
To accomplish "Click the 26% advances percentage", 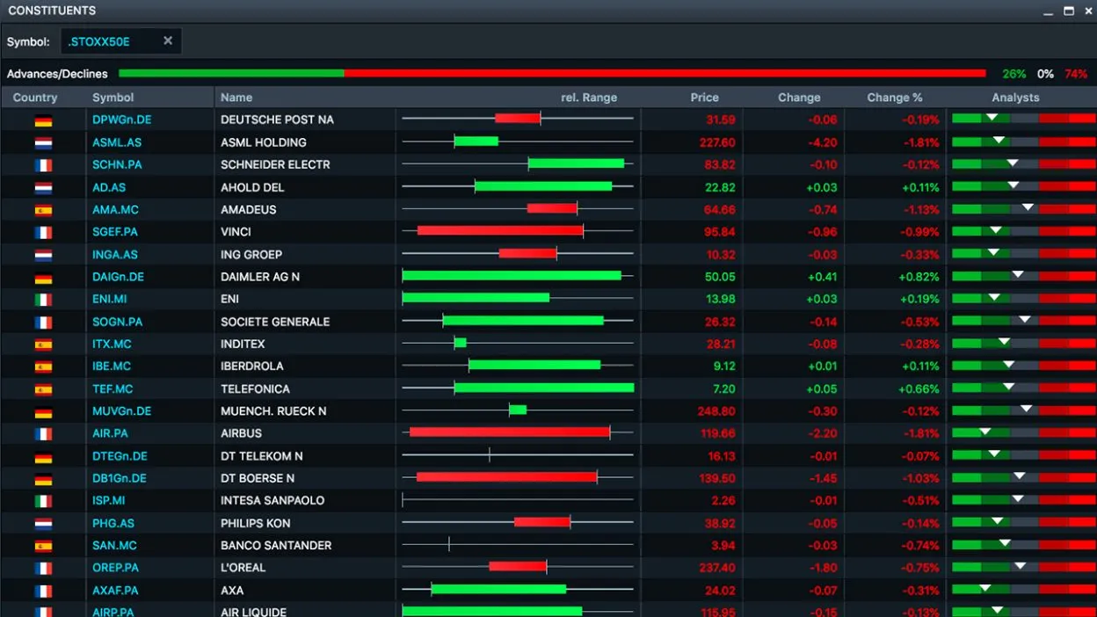I will click(x=1013, y=74).
